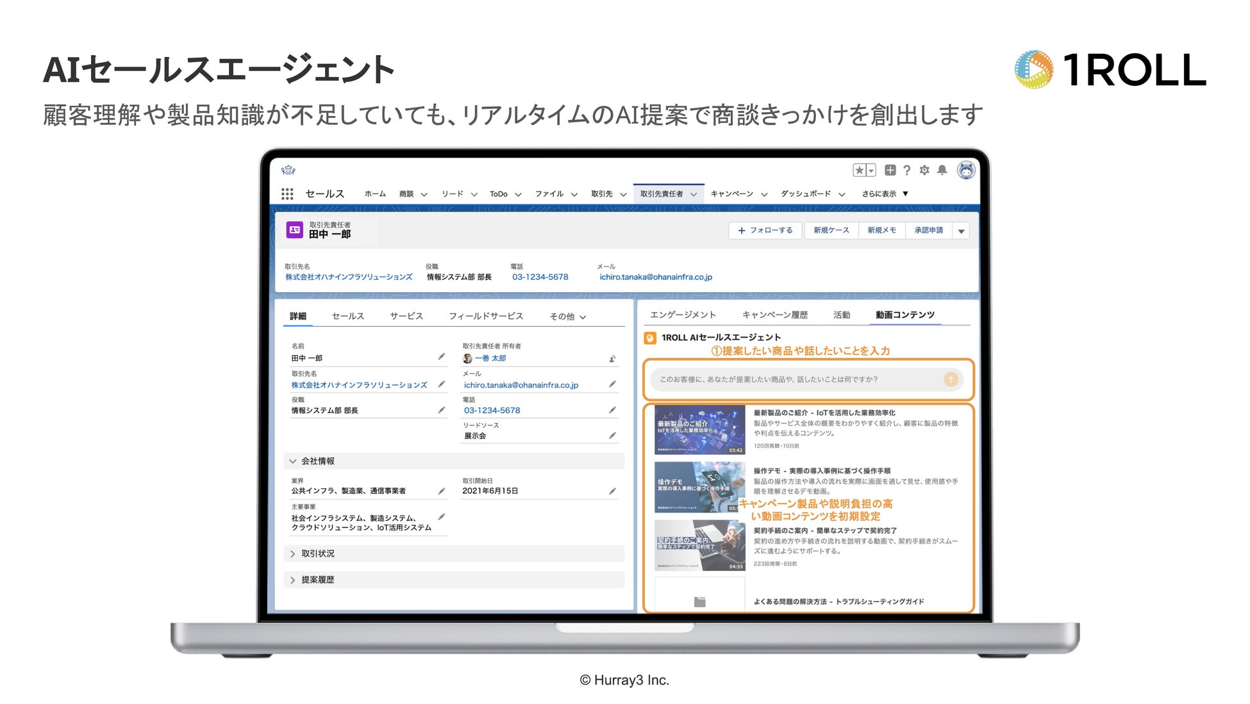
Task: Open more actions dropdown next to 承認申請
Action: click(961, 231)
